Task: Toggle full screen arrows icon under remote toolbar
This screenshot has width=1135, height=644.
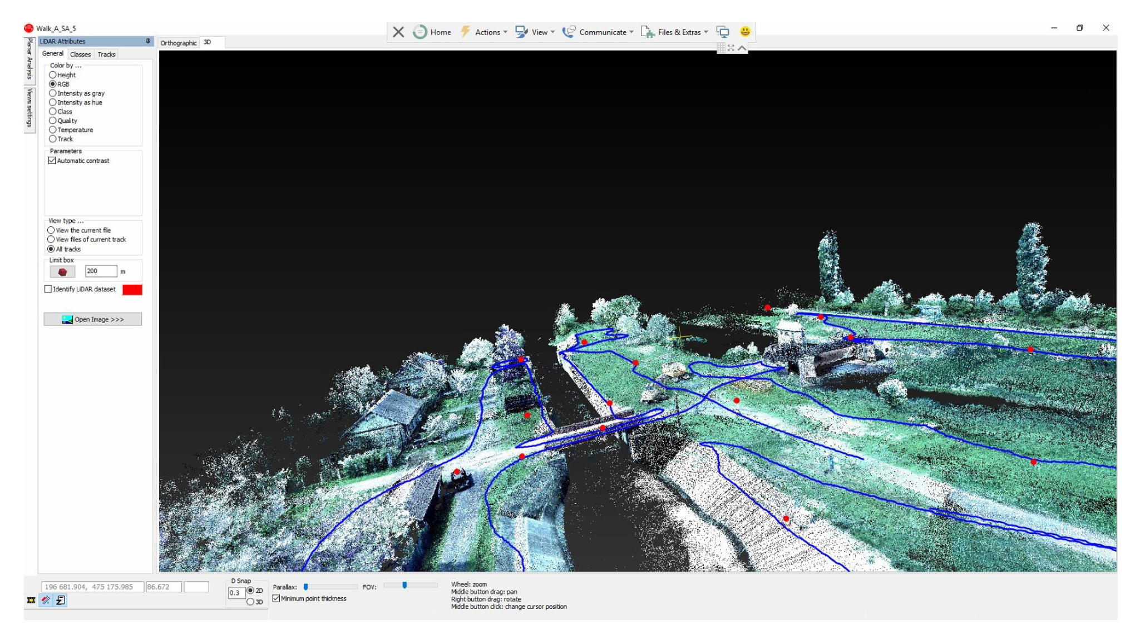Action: [x=731, y=48]
